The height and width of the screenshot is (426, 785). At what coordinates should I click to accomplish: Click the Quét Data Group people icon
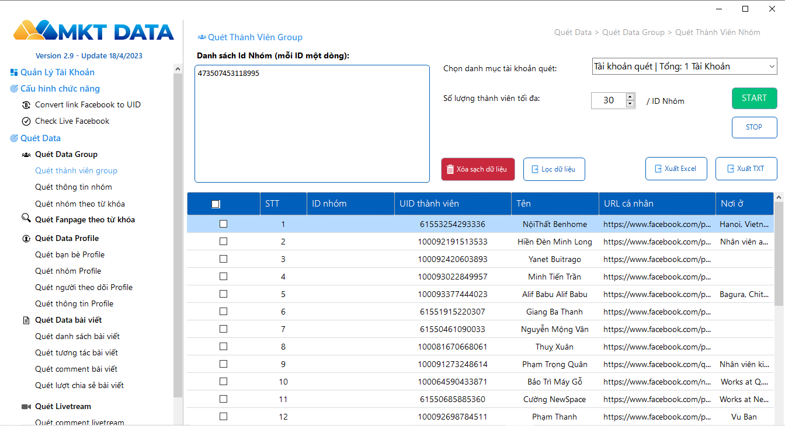(x=26, y=155)
